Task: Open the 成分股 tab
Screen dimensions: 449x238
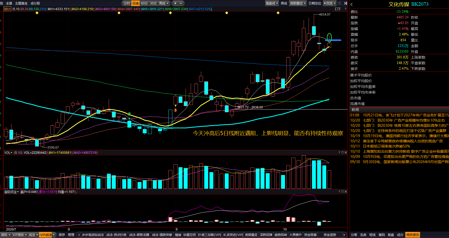Action: 35,3
